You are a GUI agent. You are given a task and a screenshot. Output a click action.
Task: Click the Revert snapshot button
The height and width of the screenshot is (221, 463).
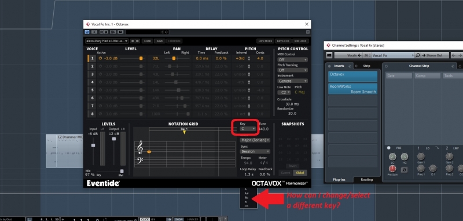292,166
